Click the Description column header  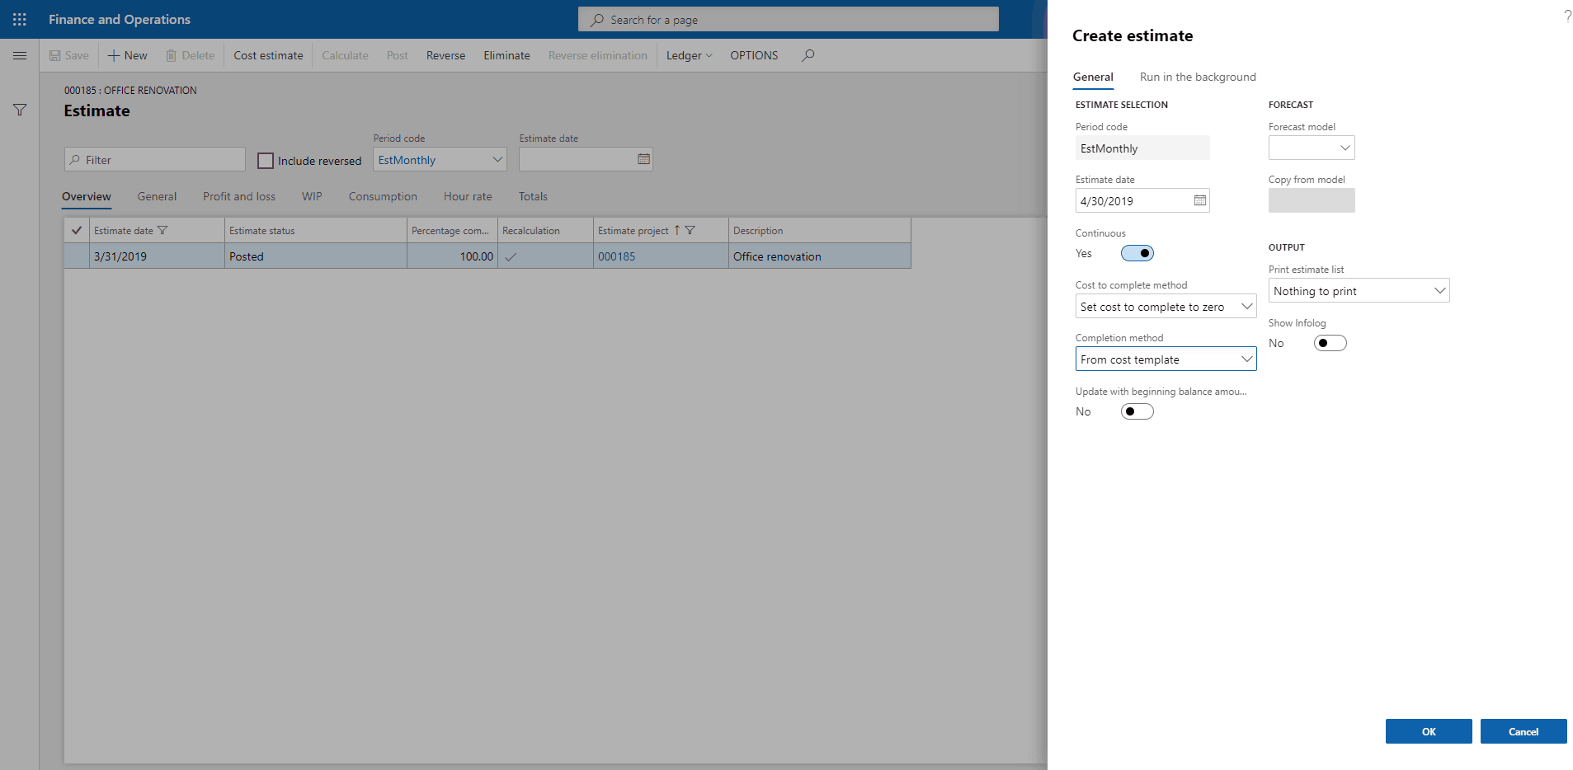[x=820, y=231]
